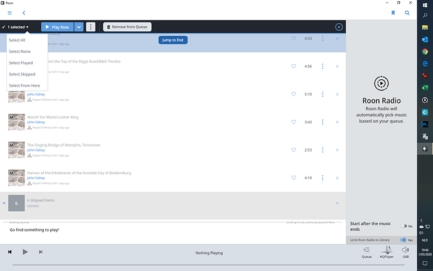
Task: Favorite the 4:53 track with heart icon
Action: (x=294, y=38)
